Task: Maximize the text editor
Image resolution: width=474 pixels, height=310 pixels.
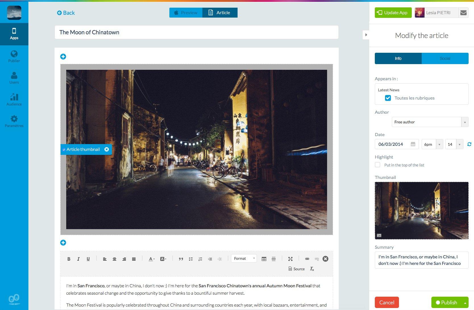Action: pos(290,259)
